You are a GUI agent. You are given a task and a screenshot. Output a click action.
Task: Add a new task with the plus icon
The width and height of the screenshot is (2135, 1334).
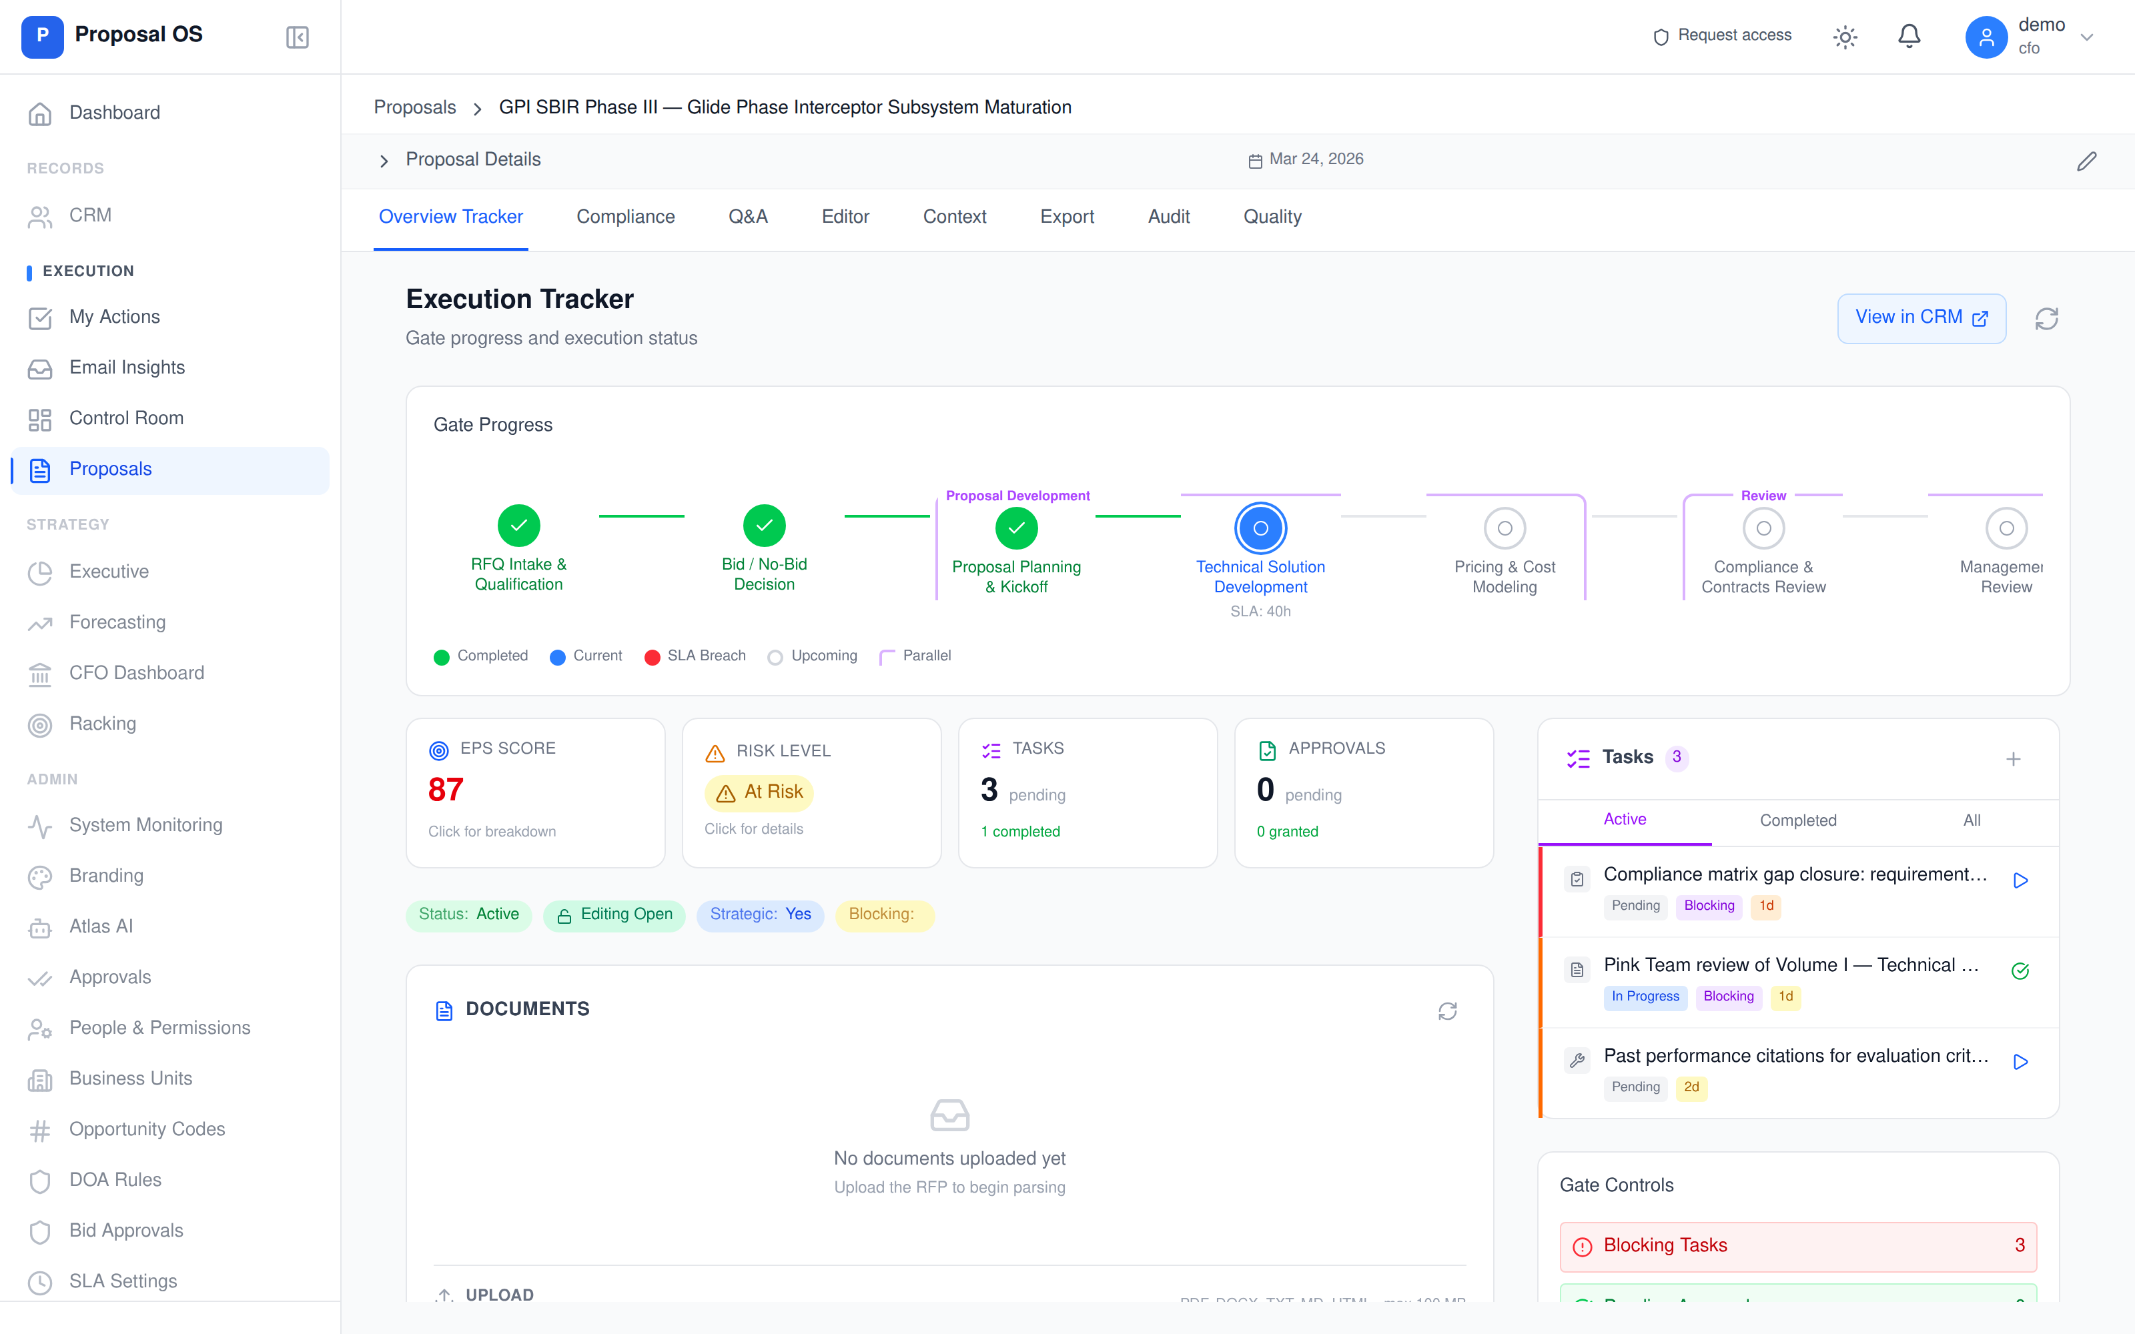pyautogui.click(x=2014, y=759)
